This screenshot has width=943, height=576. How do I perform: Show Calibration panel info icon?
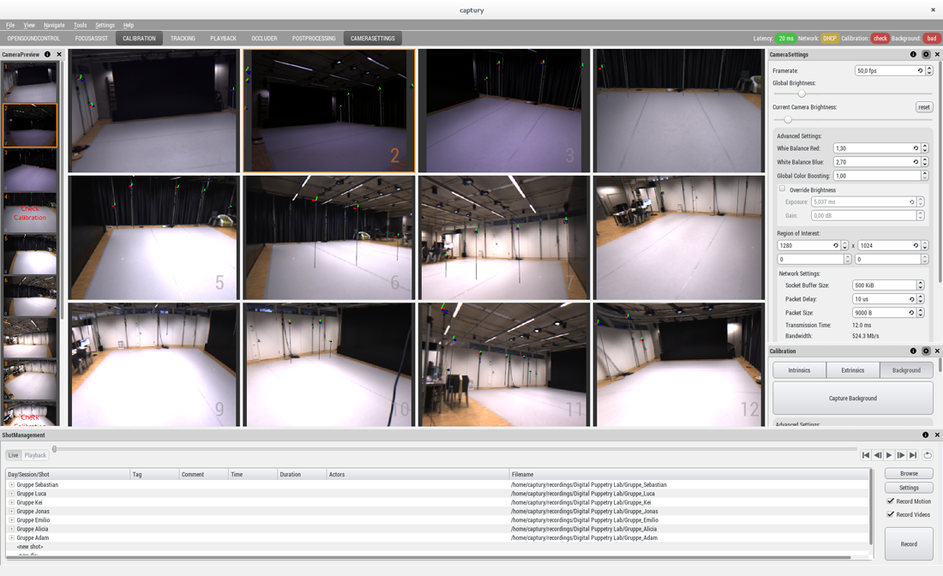coord(913,351)
